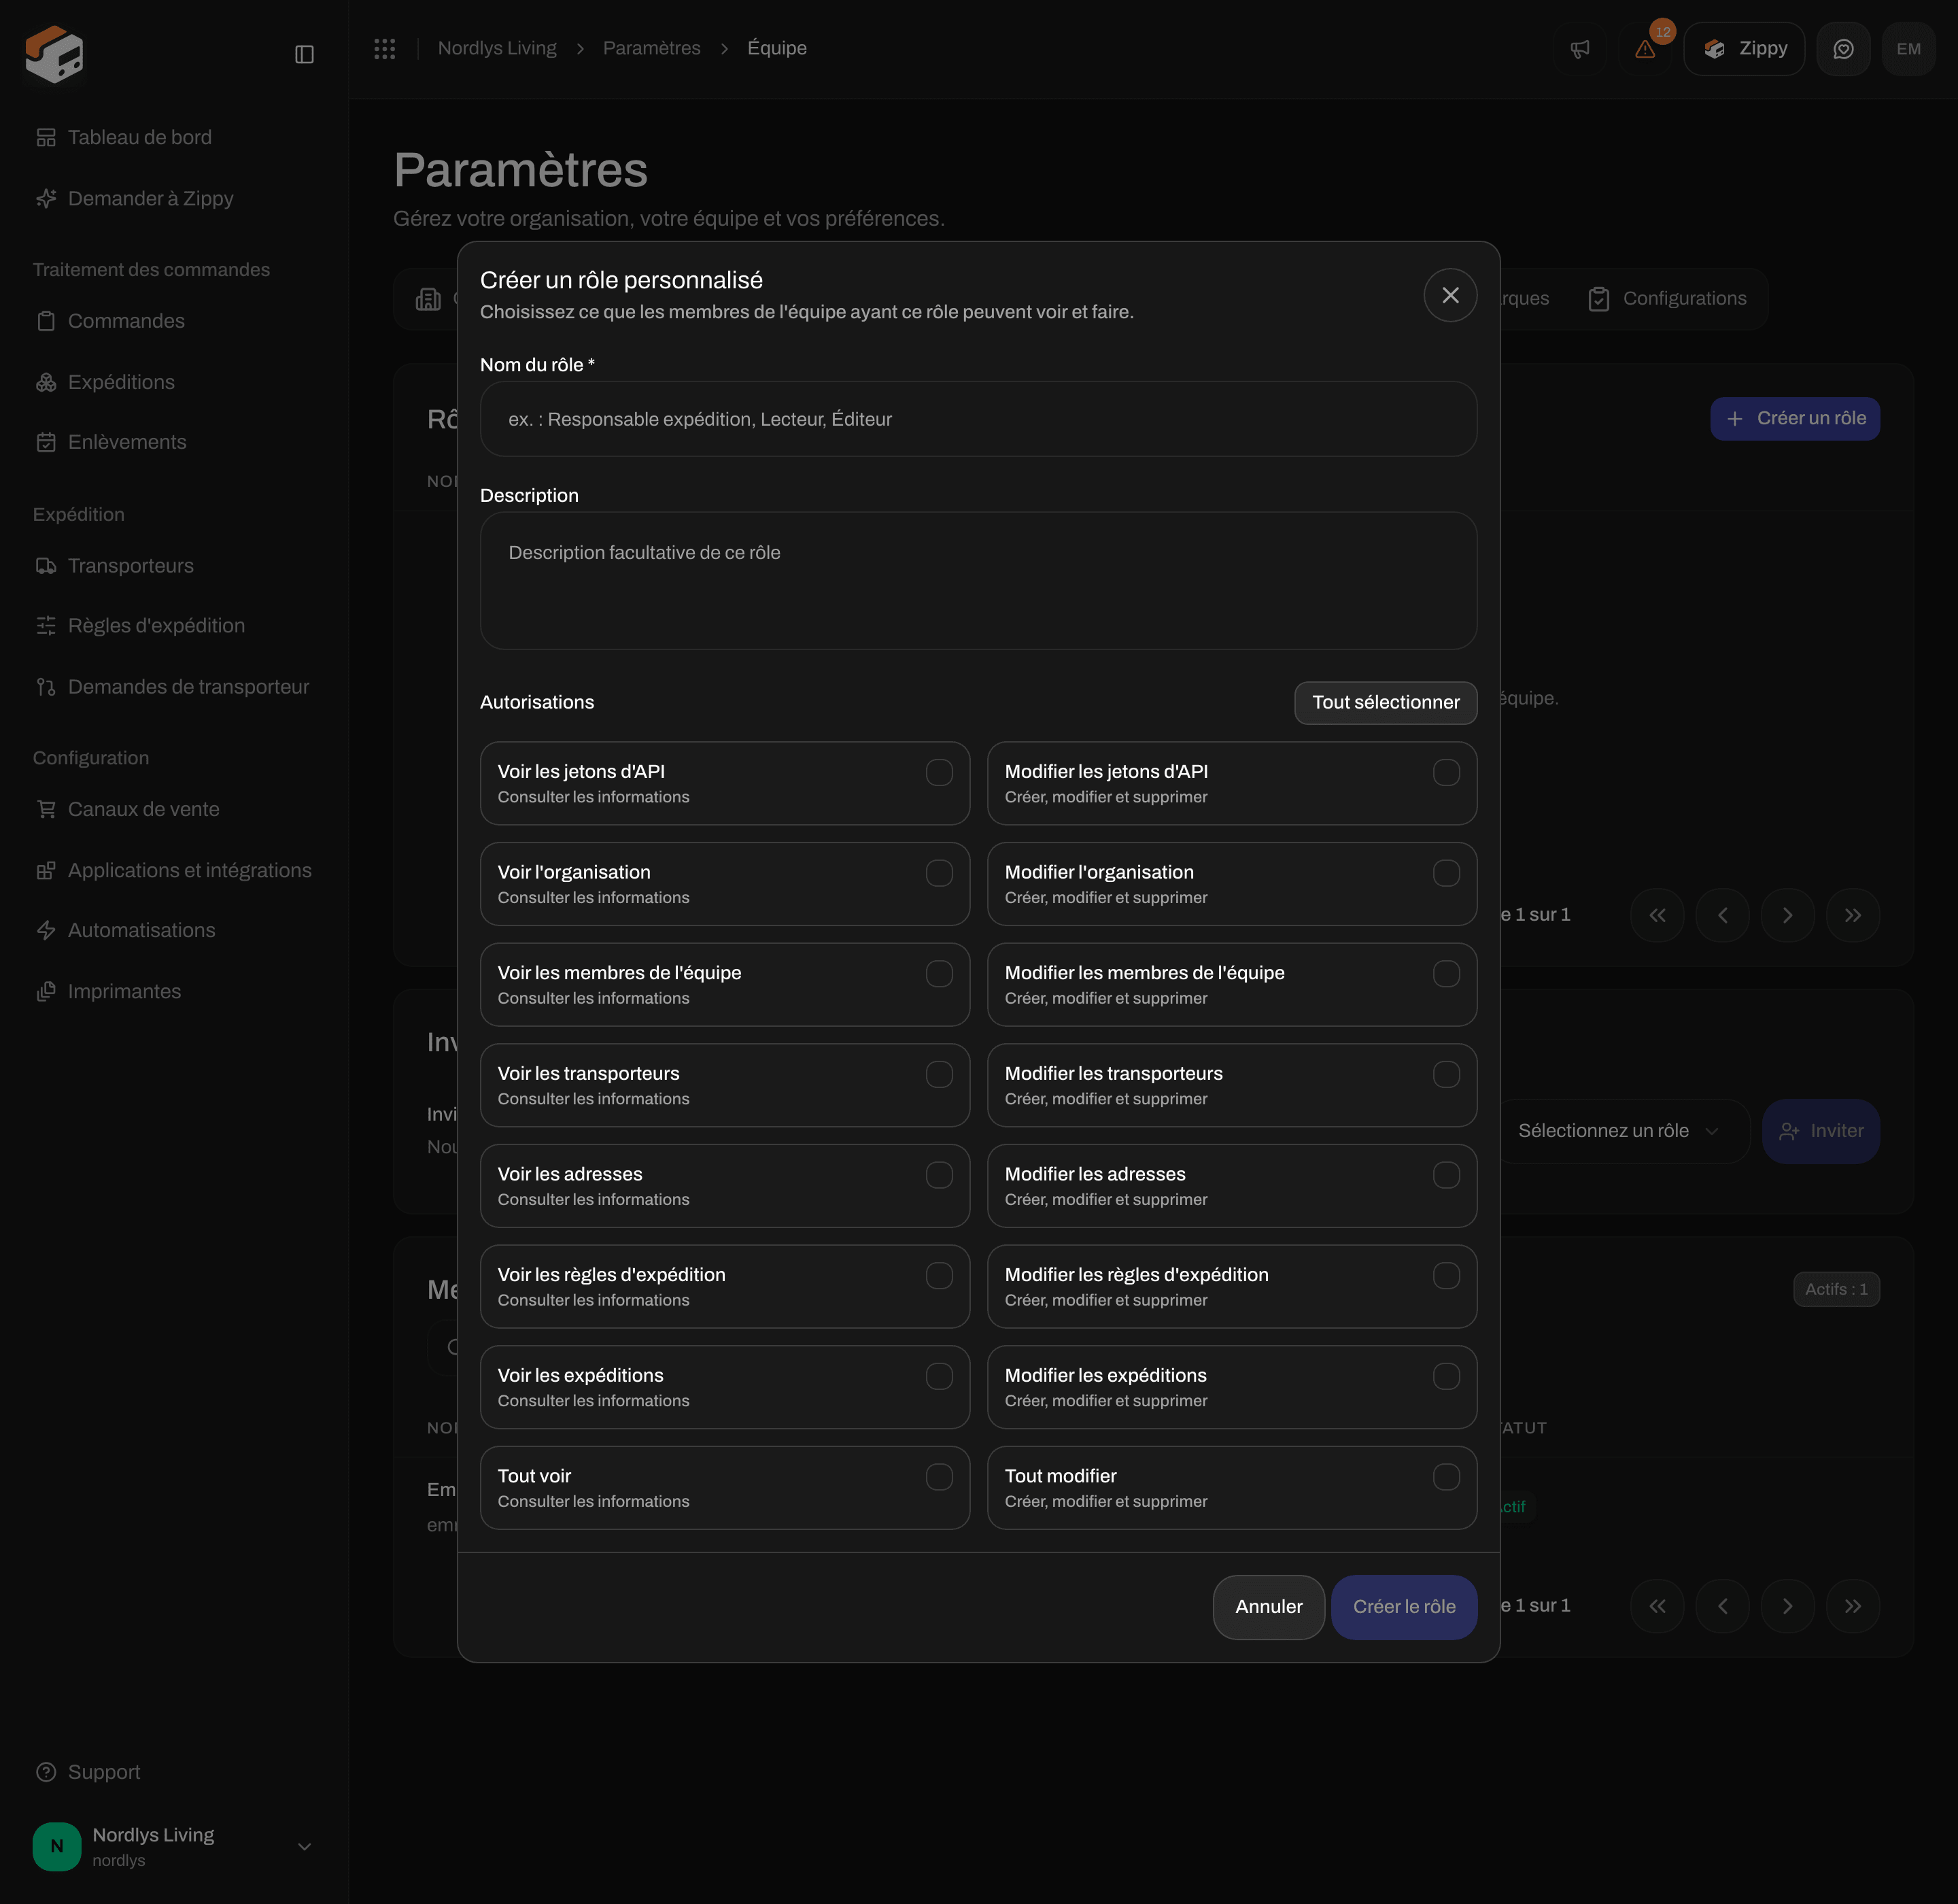Open Règles d'expédition in the sidebar
The image size is (1958, 1904).
[140, 626]
